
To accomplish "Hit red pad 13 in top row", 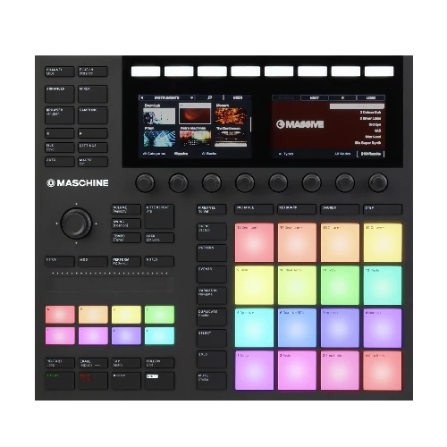I will tap(254, 242).
